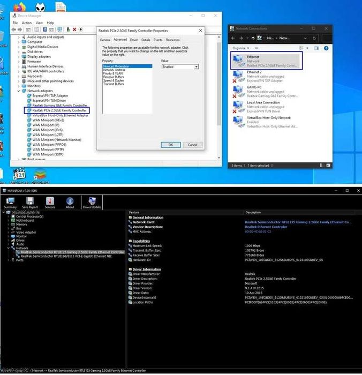Click the red X uninstall icon in Device Manager
Screen dimensions: 362x375
[x=74, y=29]
